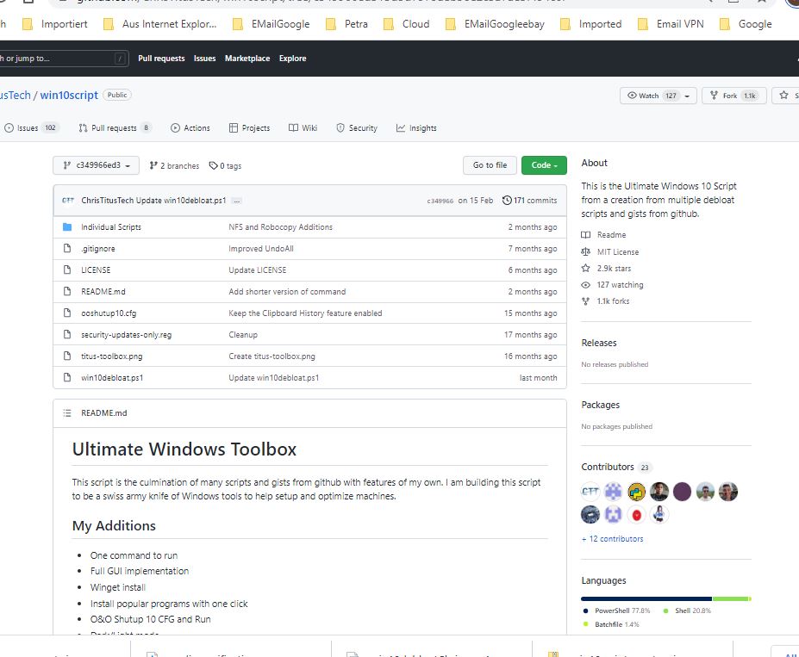View the 127 watching link
Screen dimensions: 799x657
[x=613, y=285]
